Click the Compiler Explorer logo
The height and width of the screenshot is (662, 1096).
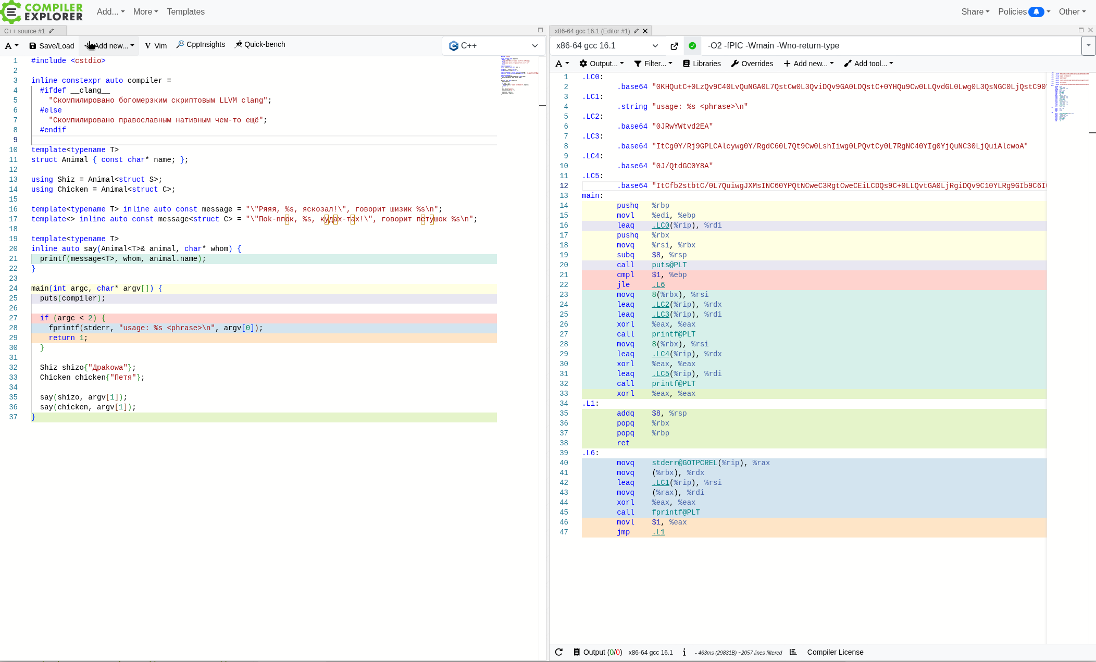[x=42, y=12]
